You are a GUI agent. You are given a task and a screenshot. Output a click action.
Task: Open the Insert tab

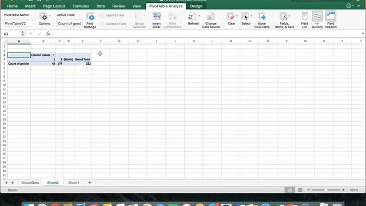pos(30,6)
